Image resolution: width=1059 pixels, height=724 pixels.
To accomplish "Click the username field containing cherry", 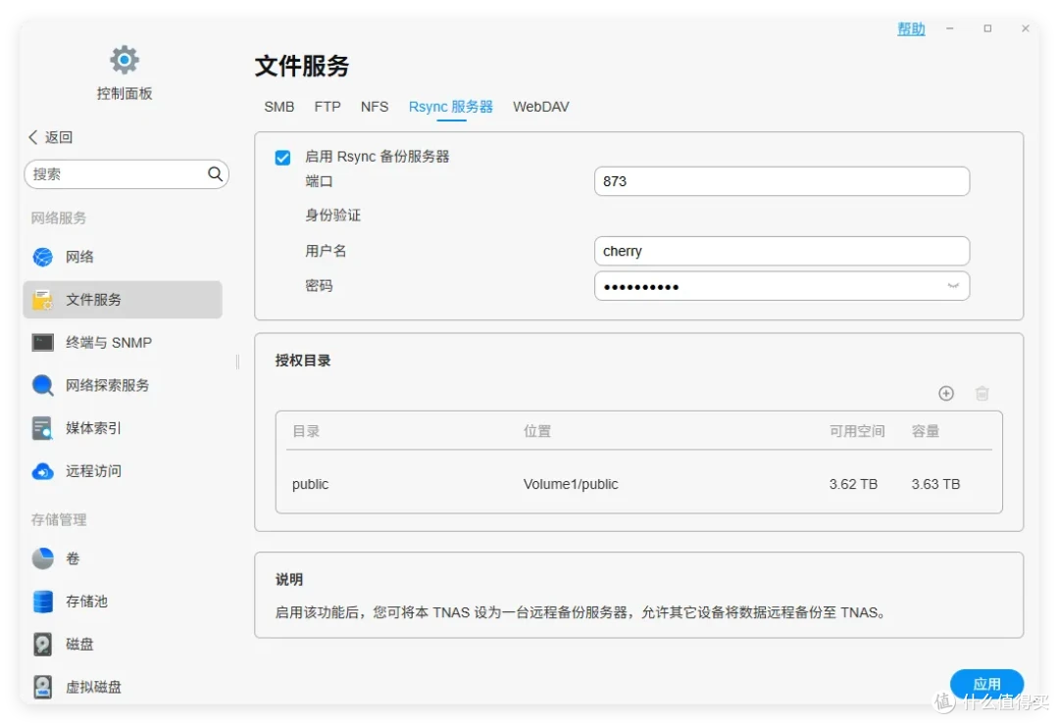I will tap(782, 251).
